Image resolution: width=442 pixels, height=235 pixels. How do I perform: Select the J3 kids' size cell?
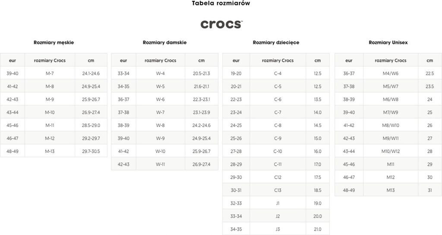pyautogui.click(x=278, y=229)
